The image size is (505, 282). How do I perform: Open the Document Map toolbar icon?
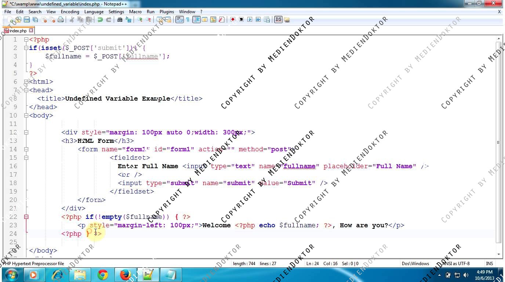tap(213, 19)
